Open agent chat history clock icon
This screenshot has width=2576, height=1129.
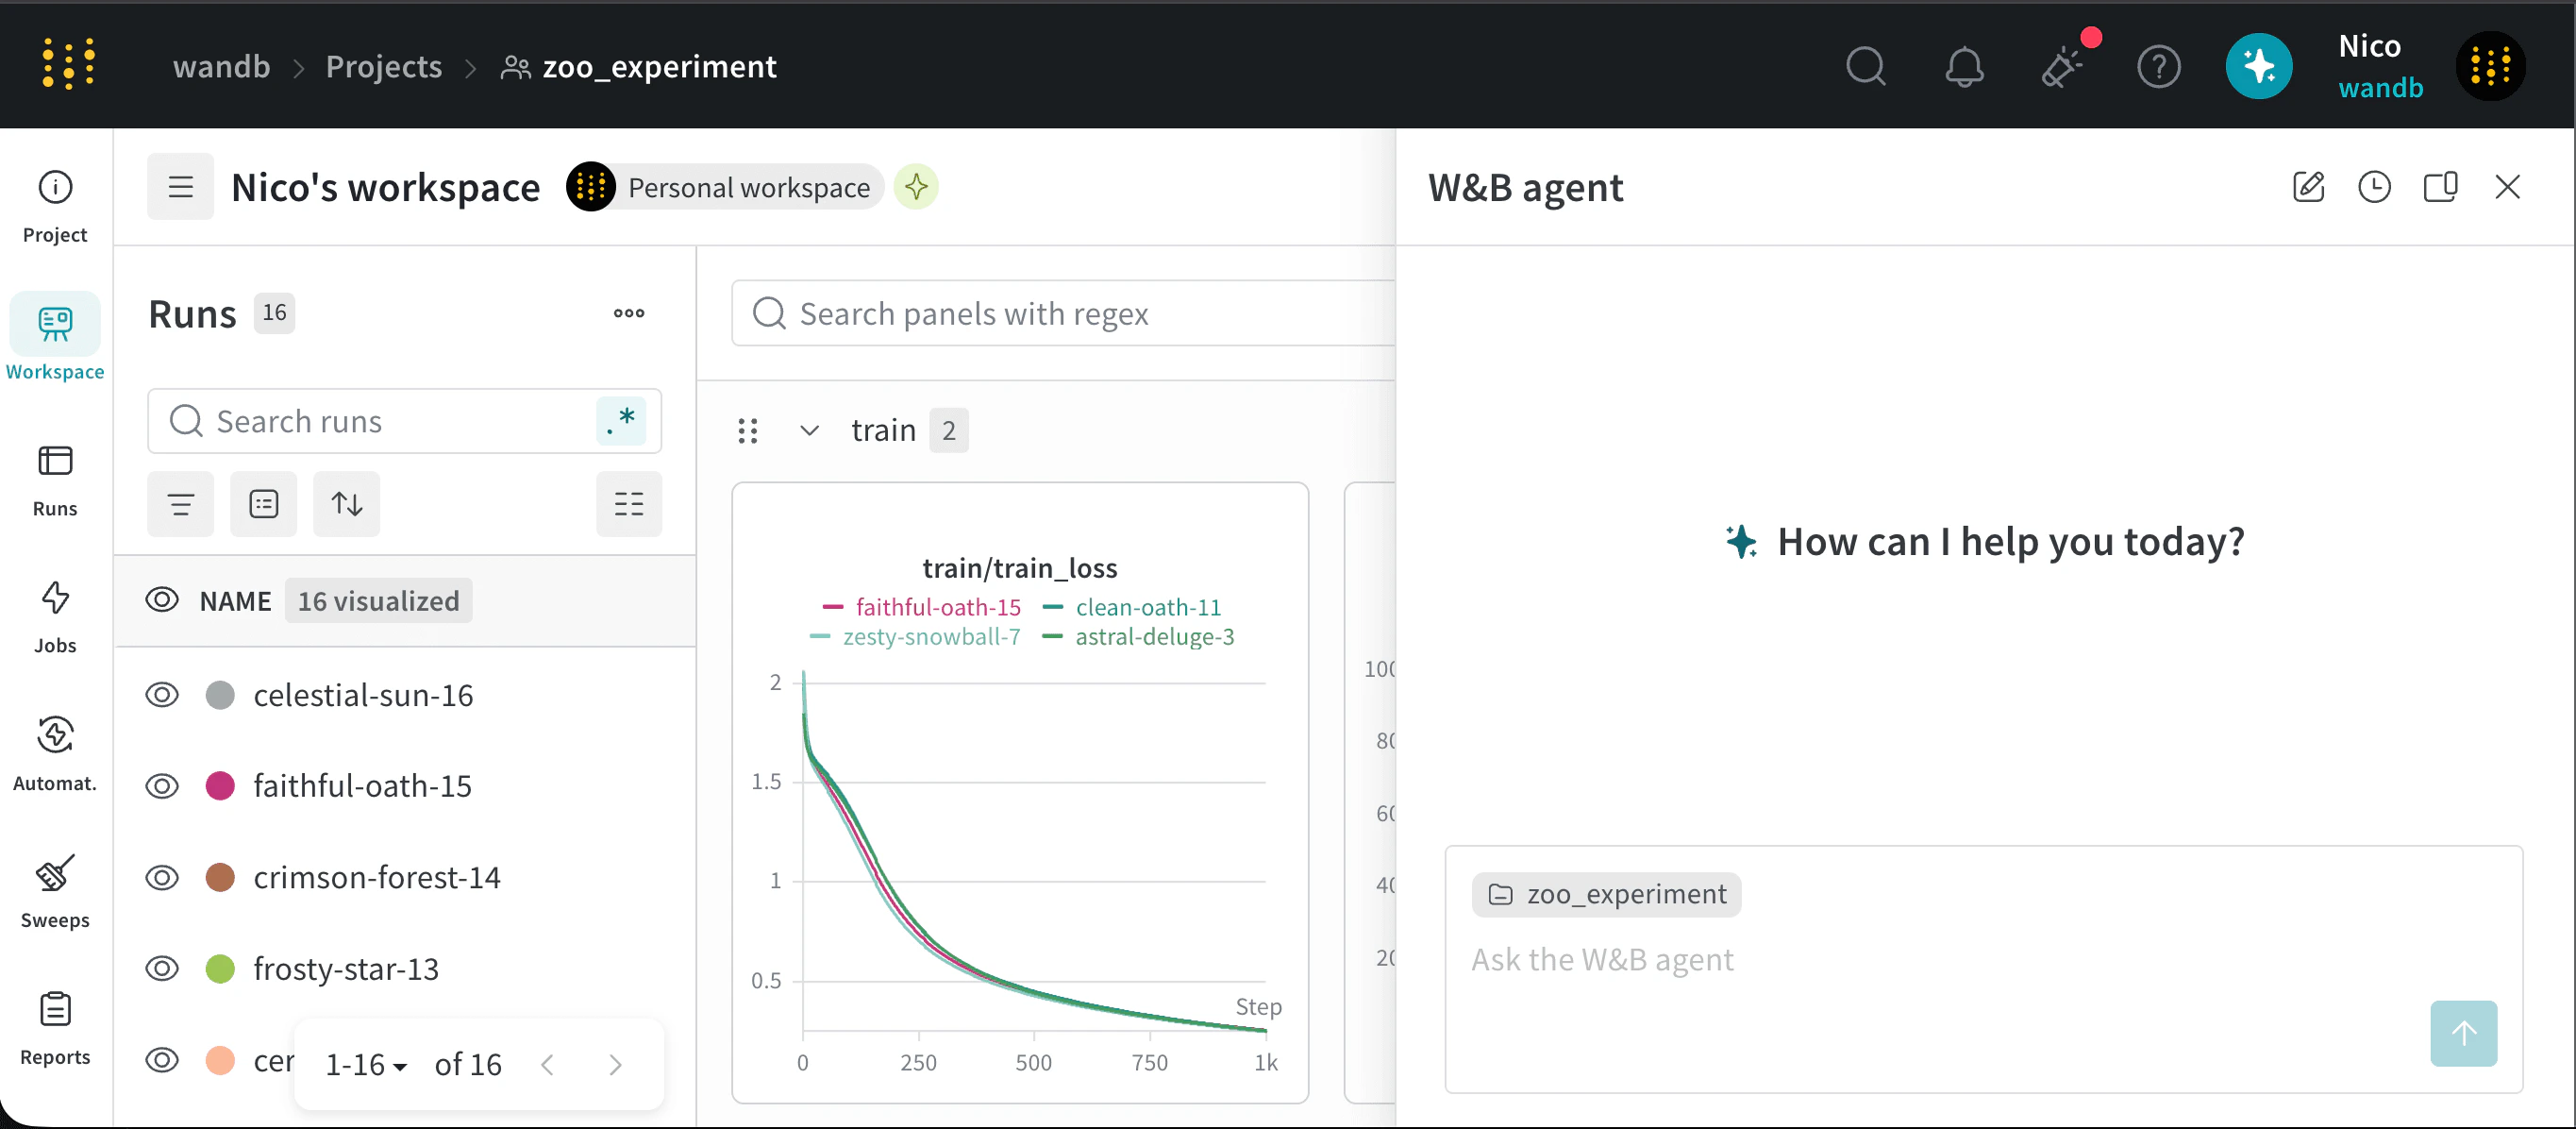2374,186
